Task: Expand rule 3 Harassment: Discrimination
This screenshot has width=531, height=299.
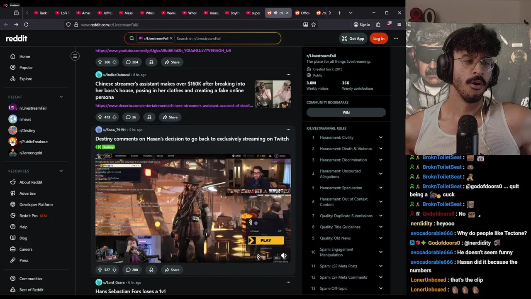Action: [x=380, y=160]
